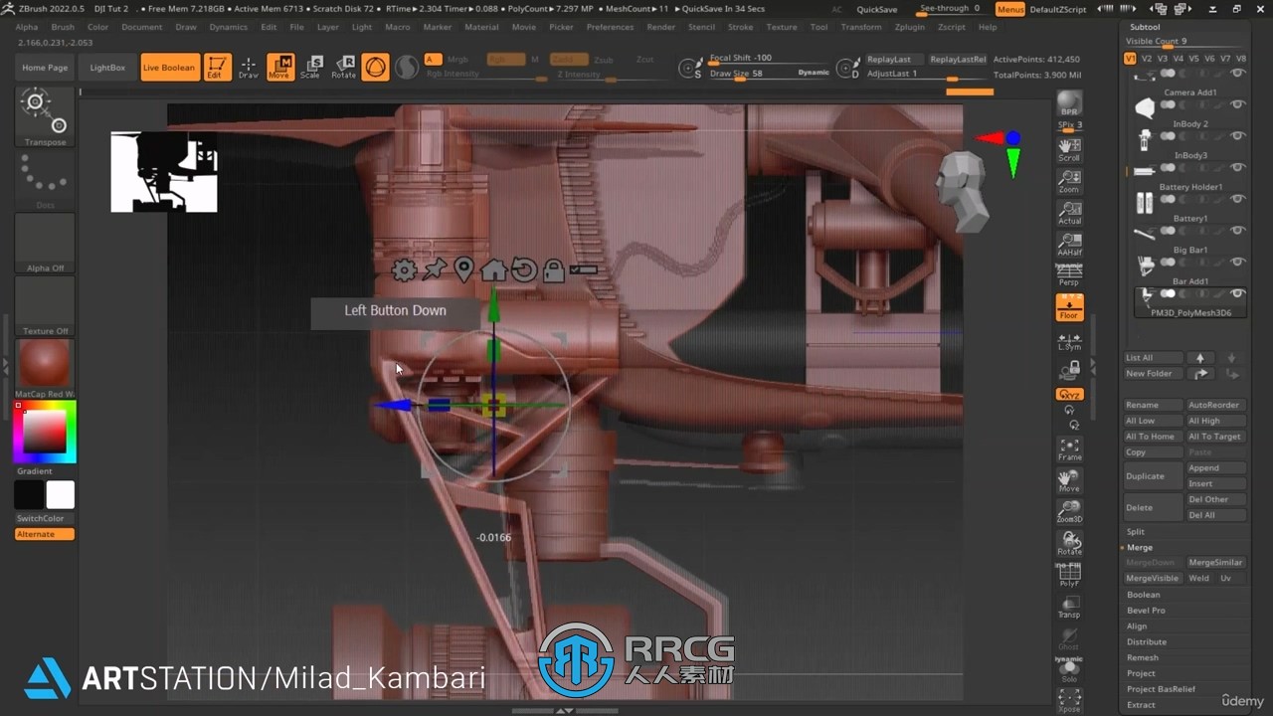Toggle L.Sym local symmetry

pos(1069,340)
